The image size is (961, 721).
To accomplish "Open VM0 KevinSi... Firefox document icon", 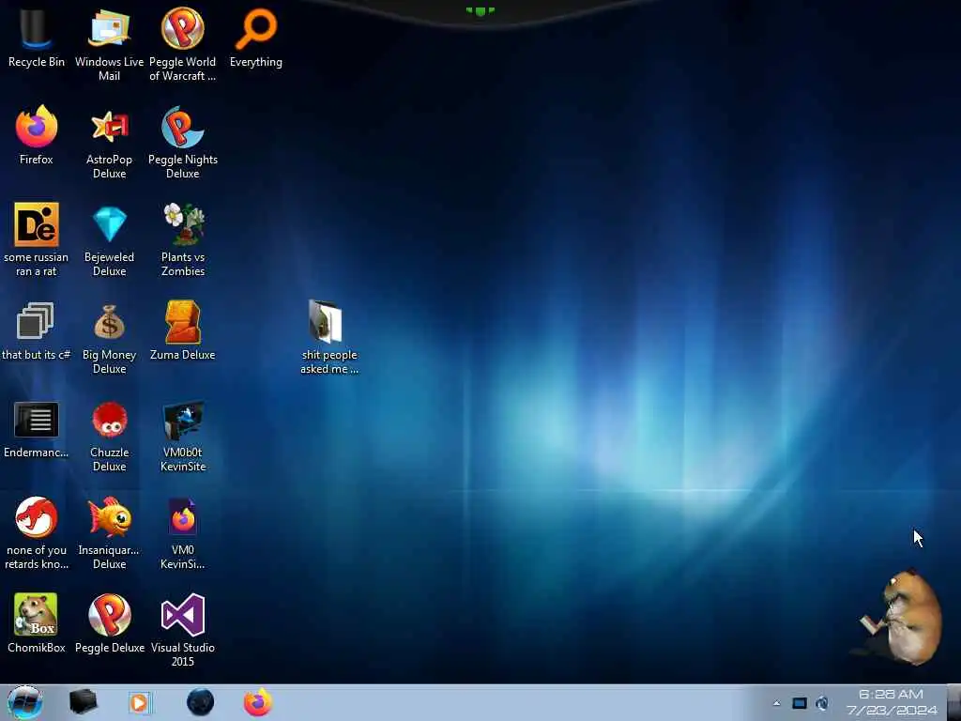I will (183, 533).
